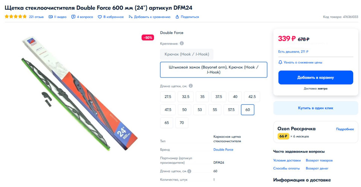Open the 4 вопроса section
This screenshot has width=361, height=187.
(73, 17)
